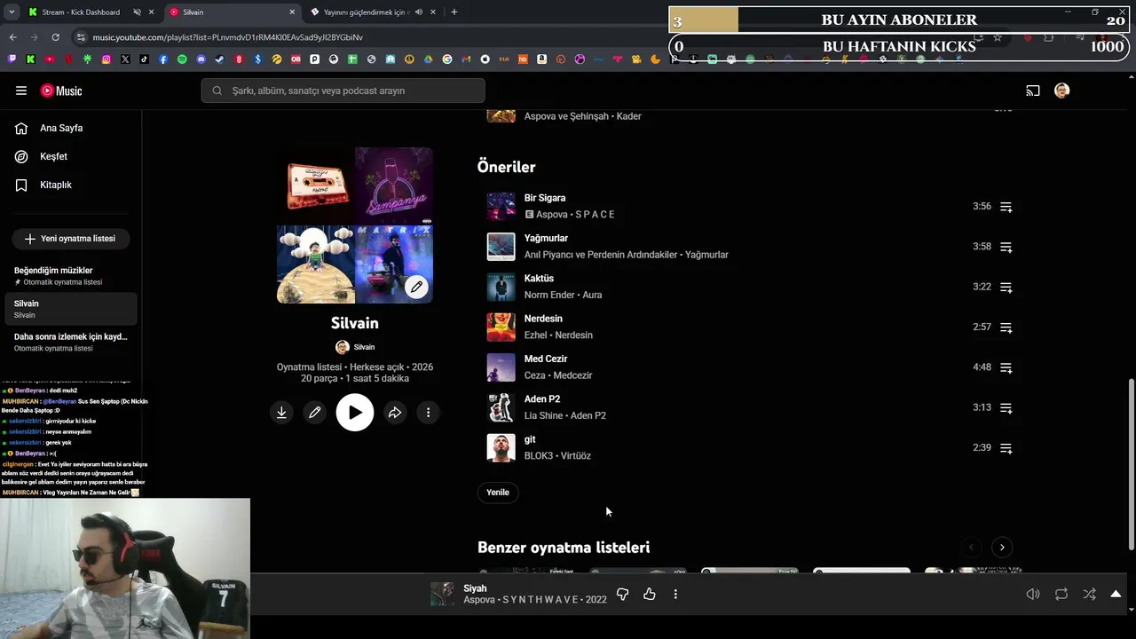Open playlist more options menu
This screenshot has width=1136, height=639.
(428, 413)
